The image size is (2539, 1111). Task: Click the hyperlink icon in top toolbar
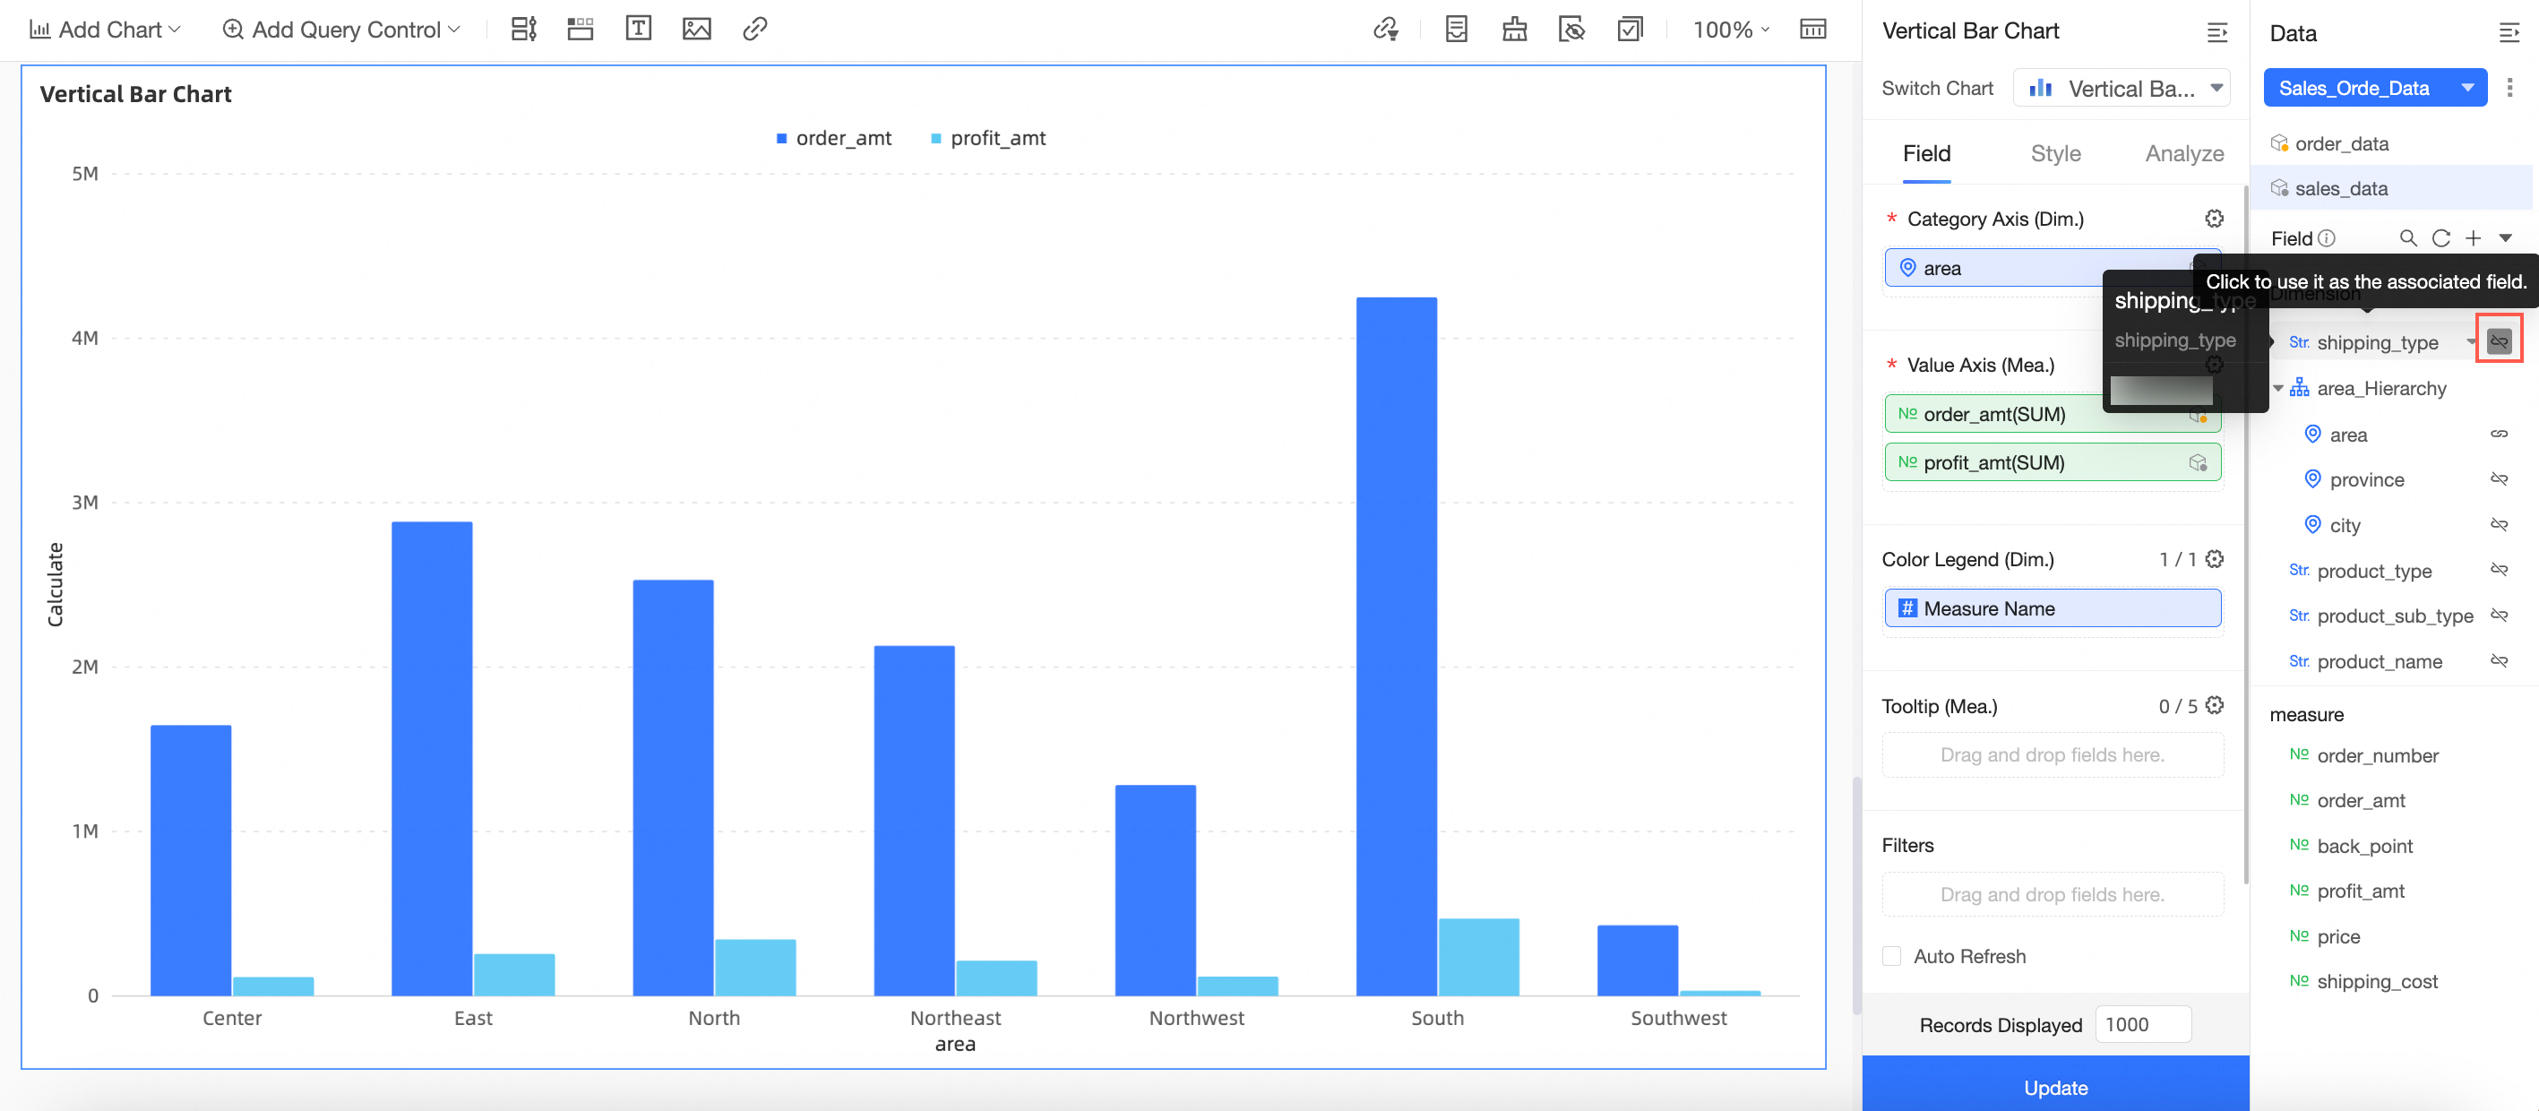tap(754, 29)
